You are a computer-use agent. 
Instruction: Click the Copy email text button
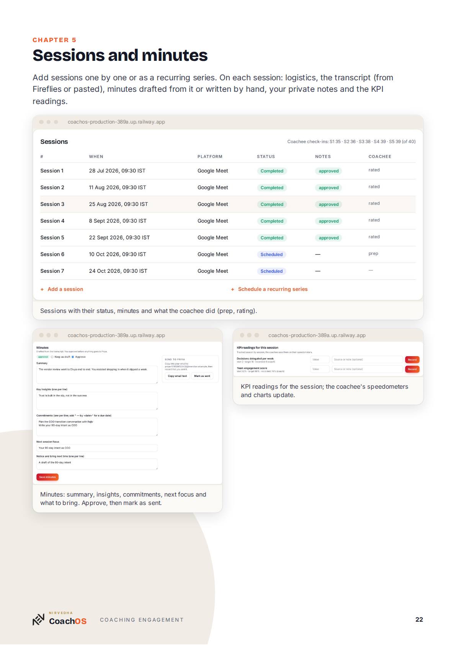[x=178, y=376]
